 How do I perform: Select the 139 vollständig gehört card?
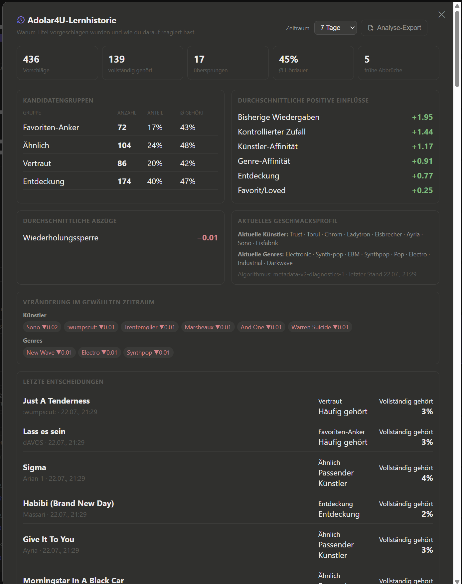tap(143, 63)
